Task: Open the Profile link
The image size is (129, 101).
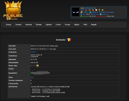Action: point(103,12)
